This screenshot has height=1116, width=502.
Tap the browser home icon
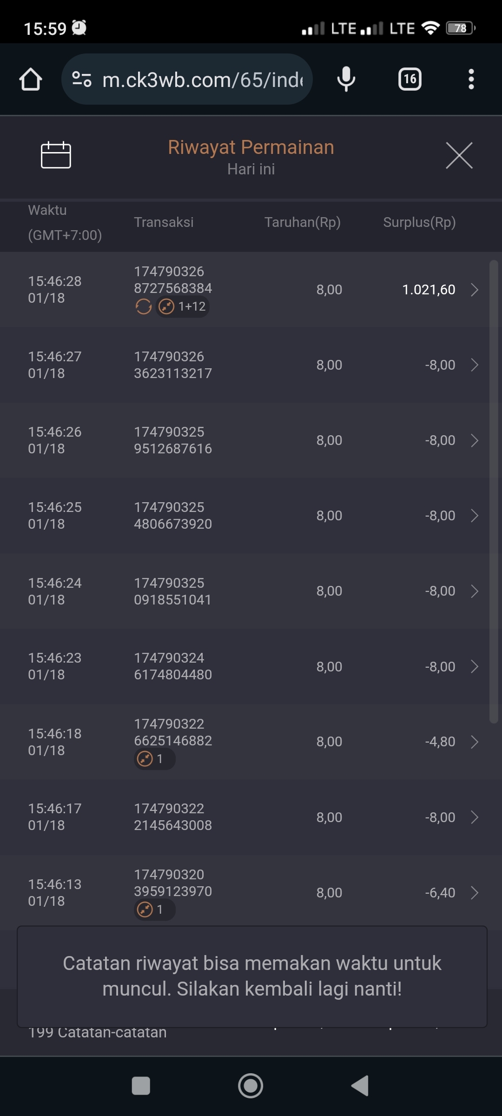point(31,80)
